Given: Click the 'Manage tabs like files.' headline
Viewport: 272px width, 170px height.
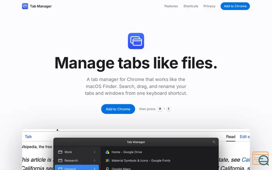Looking at the screenshot, I should [x=136, y=63].
